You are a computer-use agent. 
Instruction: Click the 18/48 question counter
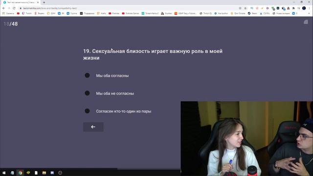(x=11, y=24)
